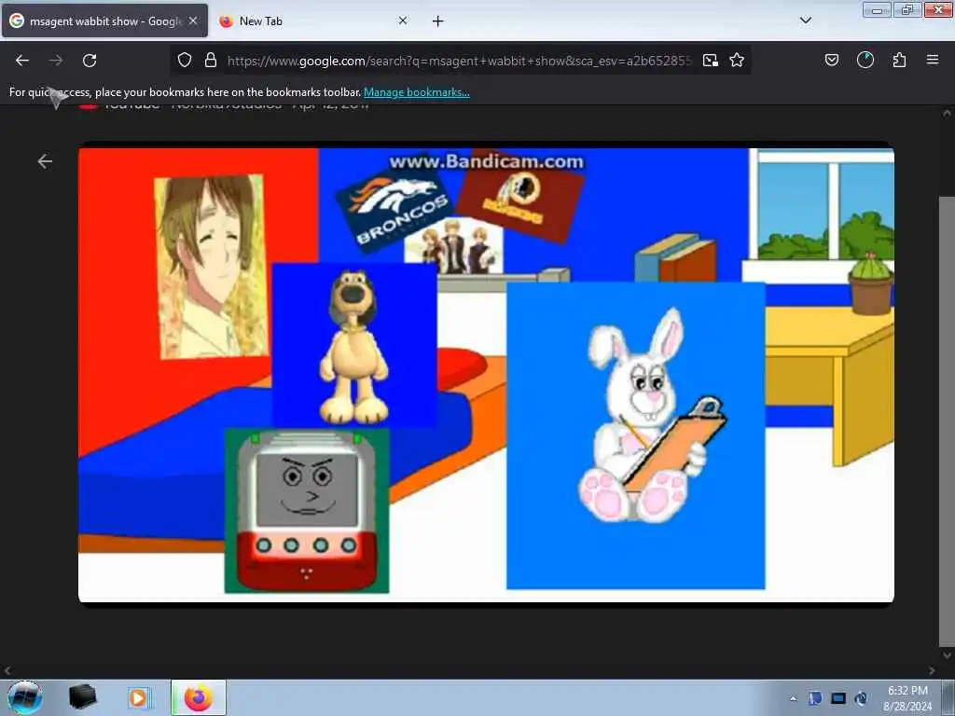Click the network monitor tray icon

click(x=838, y=698)
